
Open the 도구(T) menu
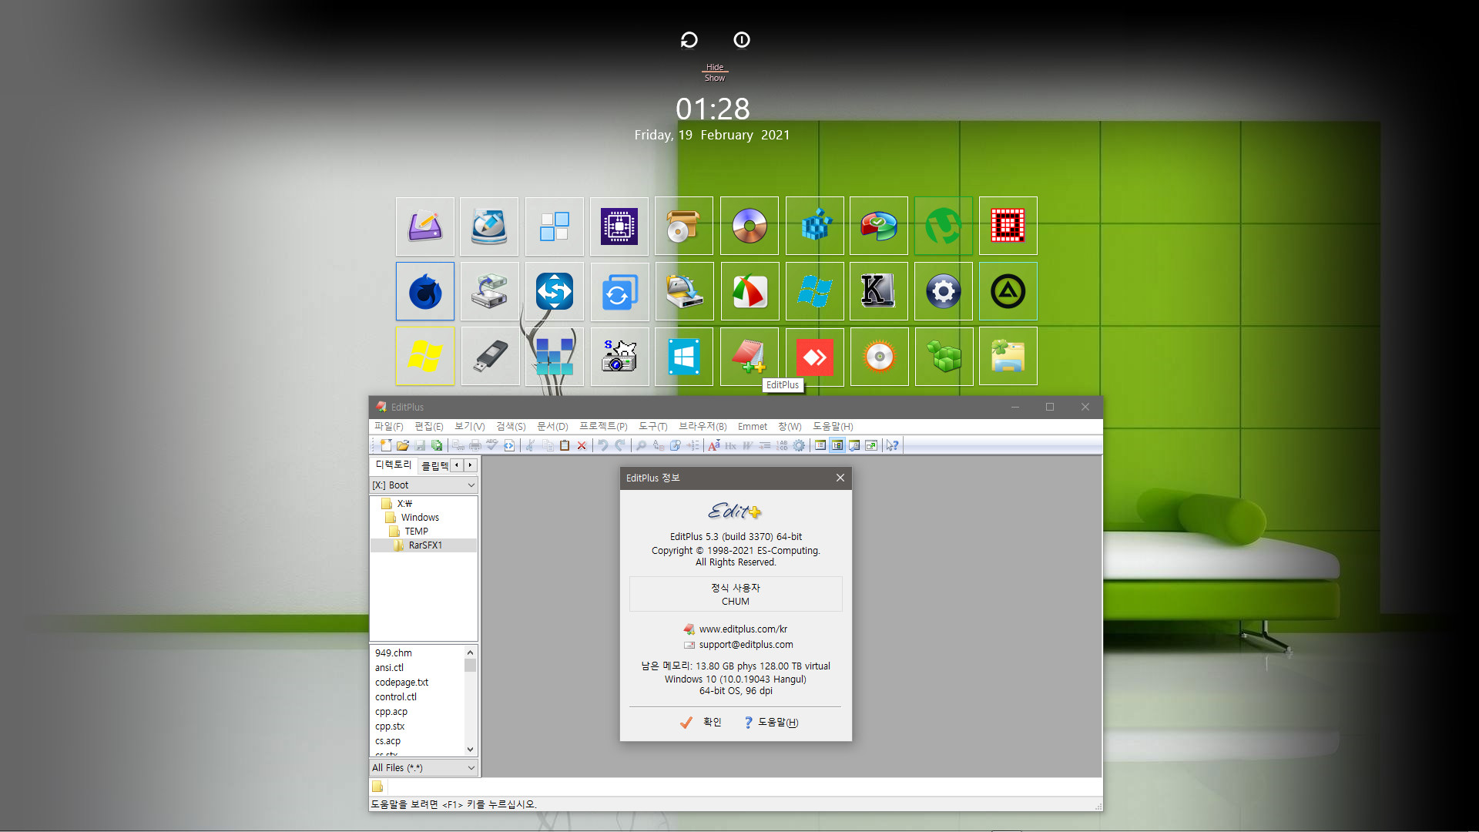pyautogui.click(x=652, y=426)
